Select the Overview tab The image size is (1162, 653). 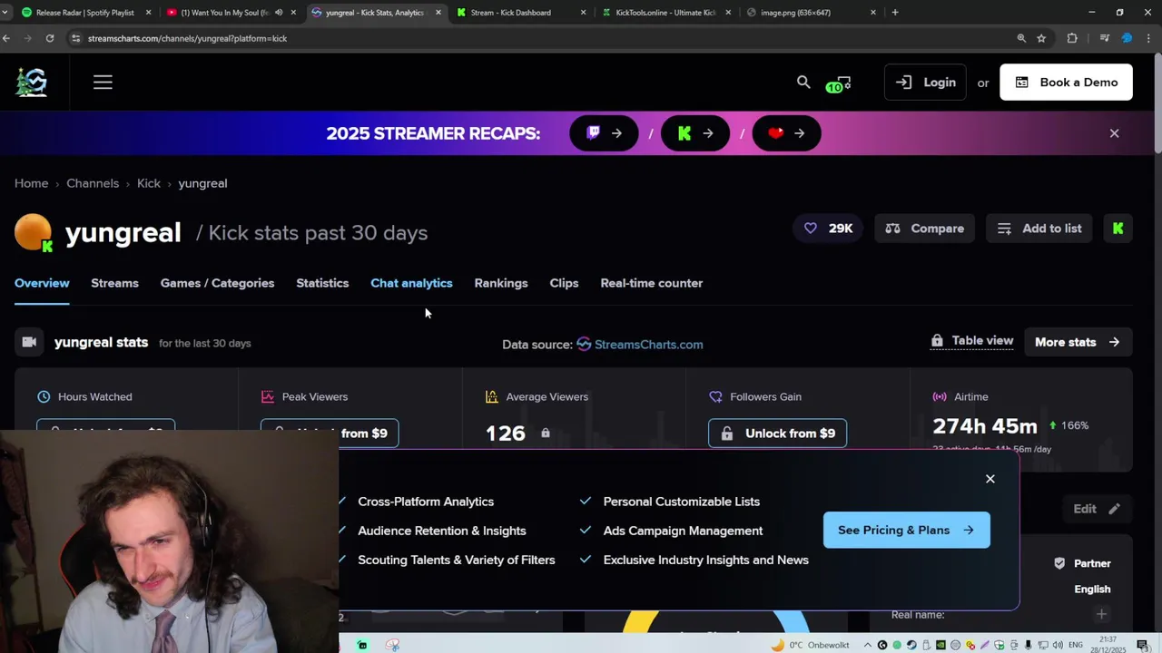(42, 283)
